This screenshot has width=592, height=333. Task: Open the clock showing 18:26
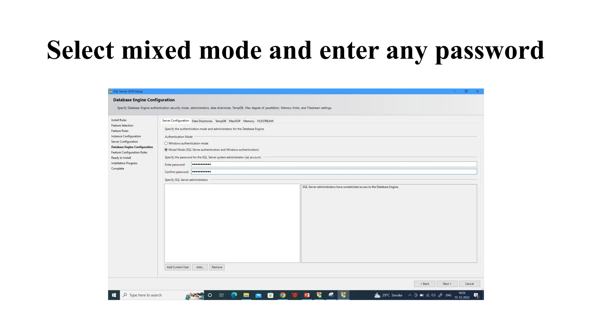(462, 295)
